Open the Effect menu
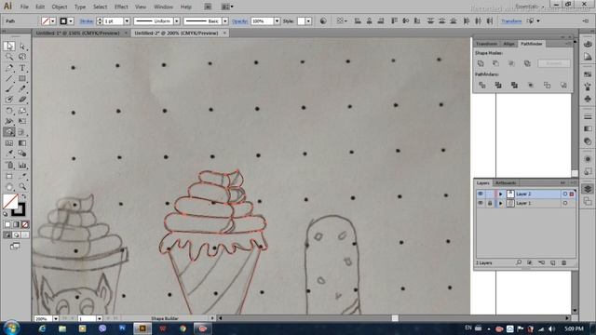Image resolution: width=596 pixels, height=335 pixels. [x=121, y=7]
